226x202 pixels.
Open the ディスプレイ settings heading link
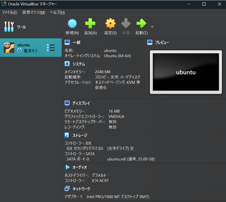(81, 103)
